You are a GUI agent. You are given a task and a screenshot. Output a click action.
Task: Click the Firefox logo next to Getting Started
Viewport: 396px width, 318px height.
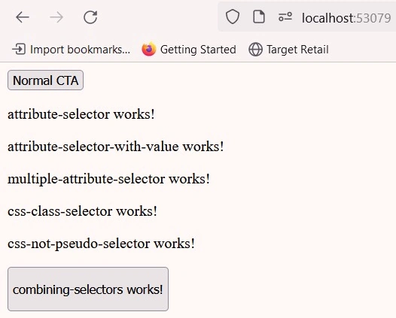pos(149,49)
